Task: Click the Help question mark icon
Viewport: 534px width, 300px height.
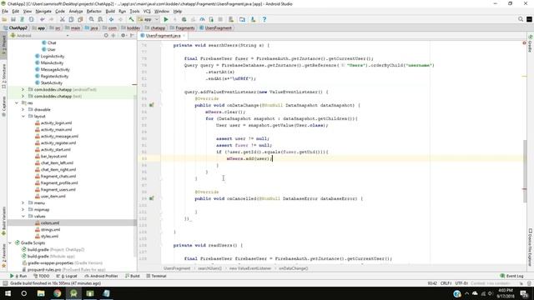Action: coord(264,19)
